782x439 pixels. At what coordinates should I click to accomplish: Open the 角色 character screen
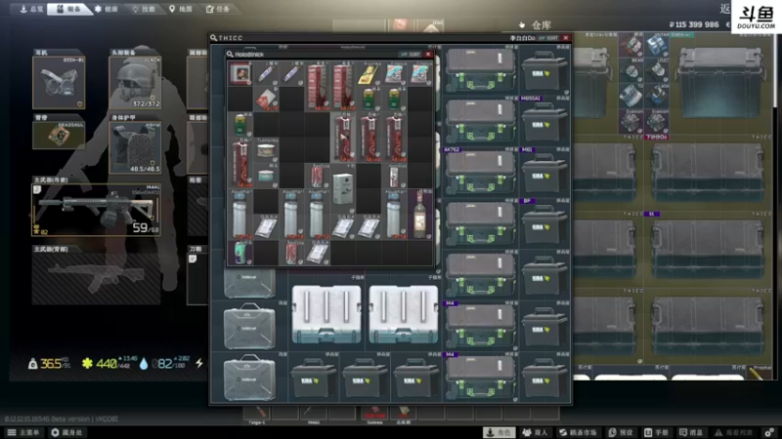click(499, 432)
